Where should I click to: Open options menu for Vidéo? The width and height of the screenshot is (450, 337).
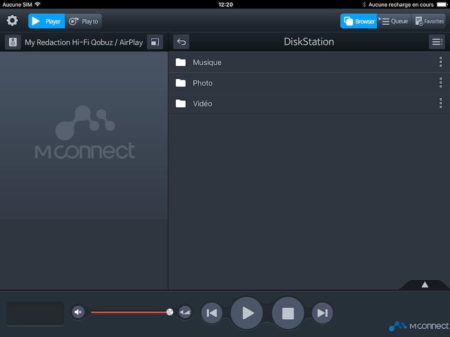(441, 103)
